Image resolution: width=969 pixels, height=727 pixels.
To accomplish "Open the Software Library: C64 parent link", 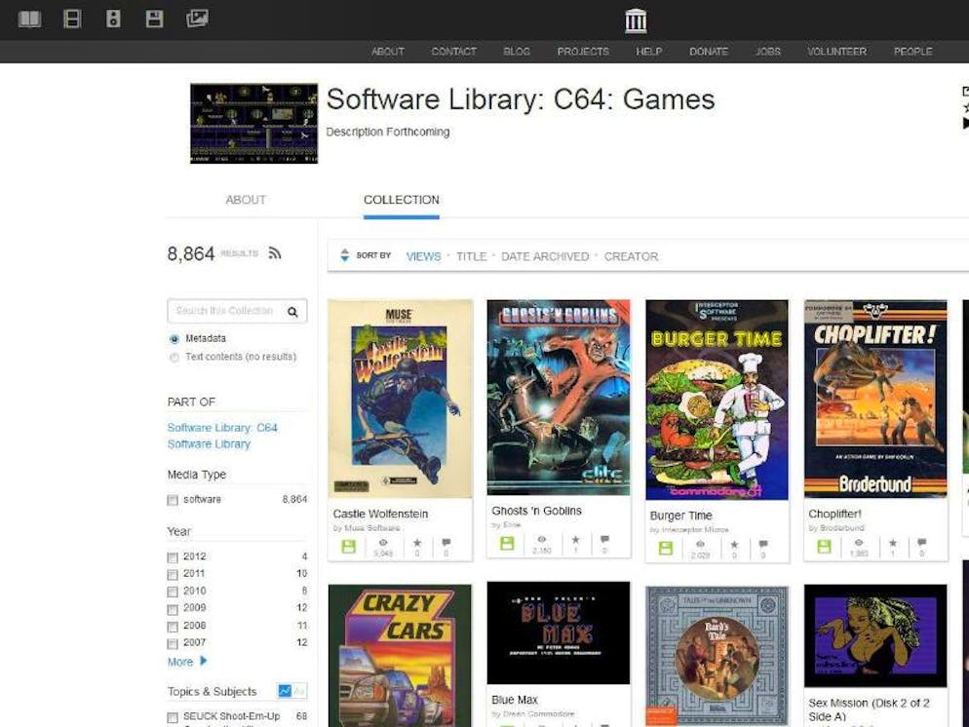I will point(222,428).
